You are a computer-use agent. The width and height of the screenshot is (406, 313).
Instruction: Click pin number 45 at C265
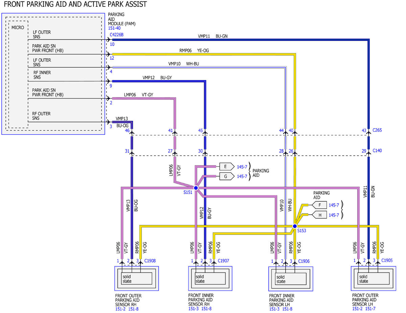pos(200,130)
